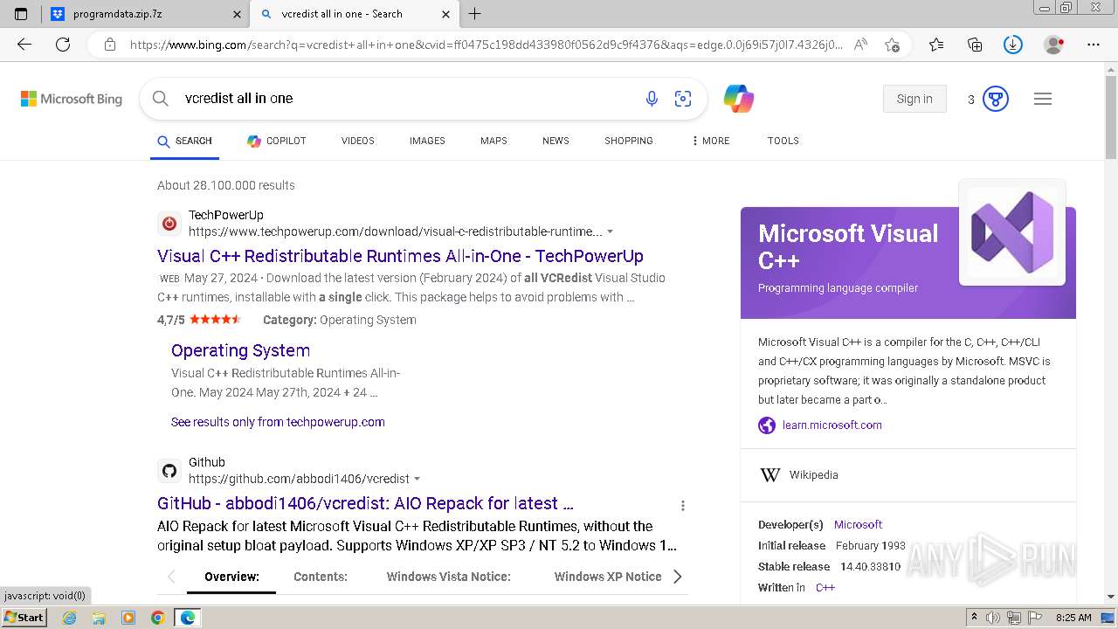
Task: Open learn.microsoft.com link
Action: tap(832, 425)
